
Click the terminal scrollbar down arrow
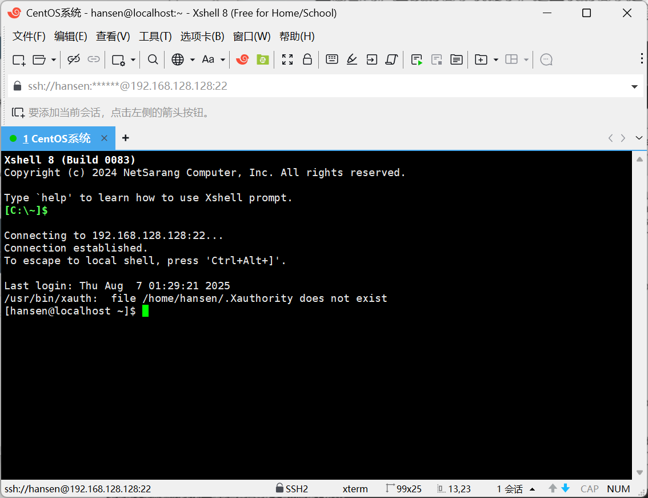pyautogui.click(x=639, y=472)
